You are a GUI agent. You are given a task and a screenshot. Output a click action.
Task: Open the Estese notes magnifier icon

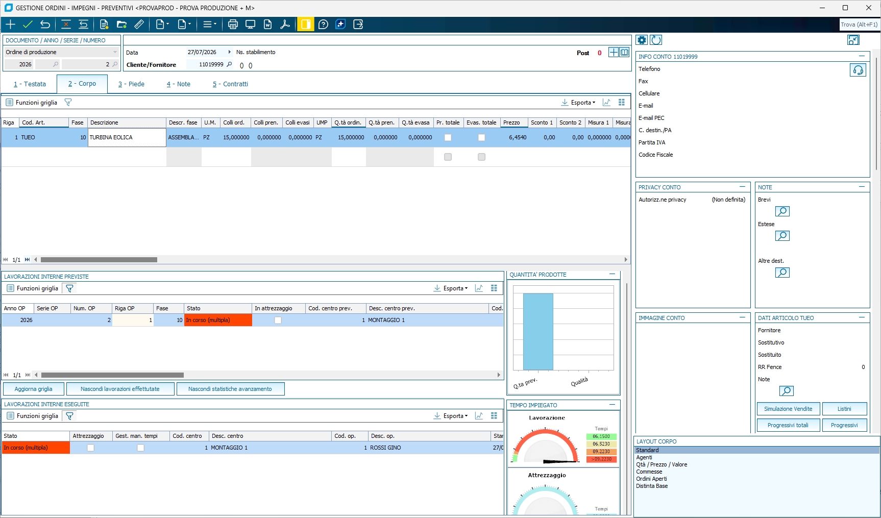point(782,236)
